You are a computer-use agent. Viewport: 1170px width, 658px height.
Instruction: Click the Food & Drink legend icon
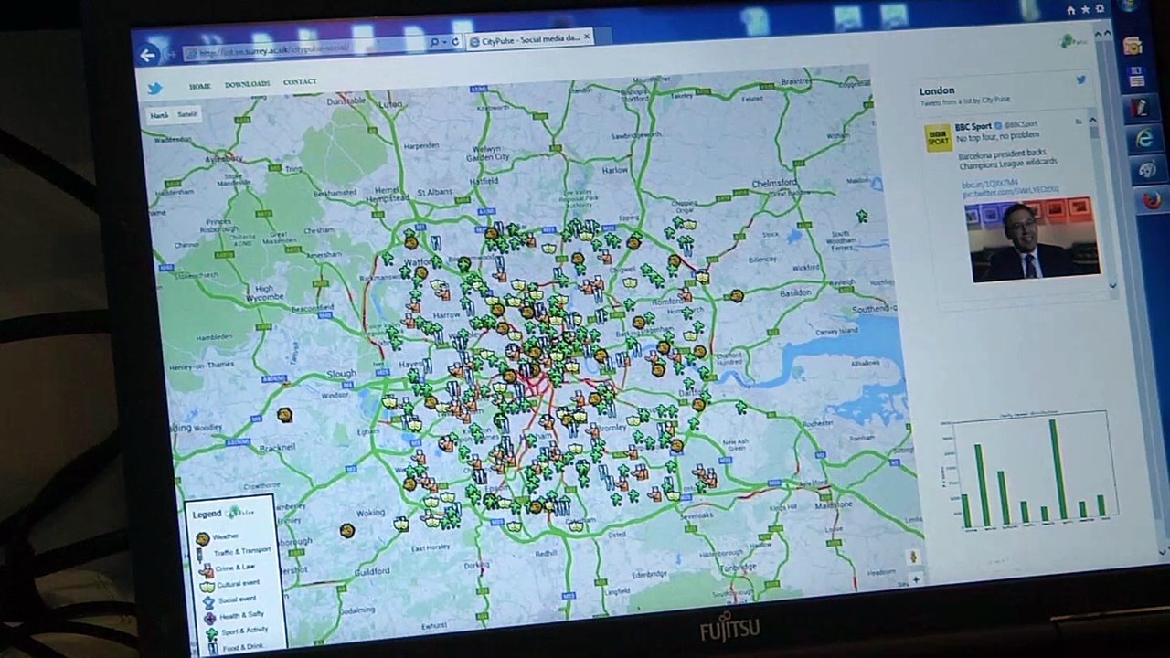click(213, 649)
